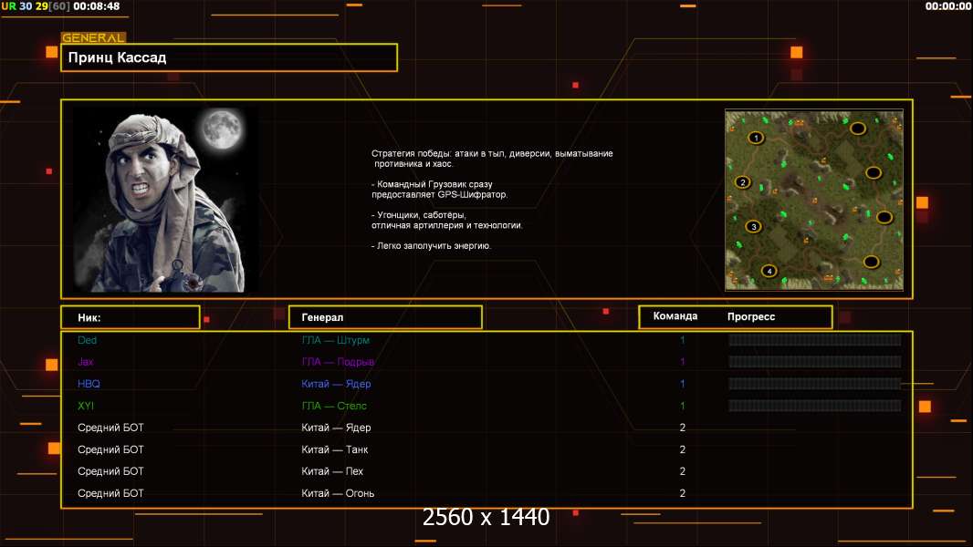Click XYI's general "ГЛА — Стелс"

[x=334, y=406]
